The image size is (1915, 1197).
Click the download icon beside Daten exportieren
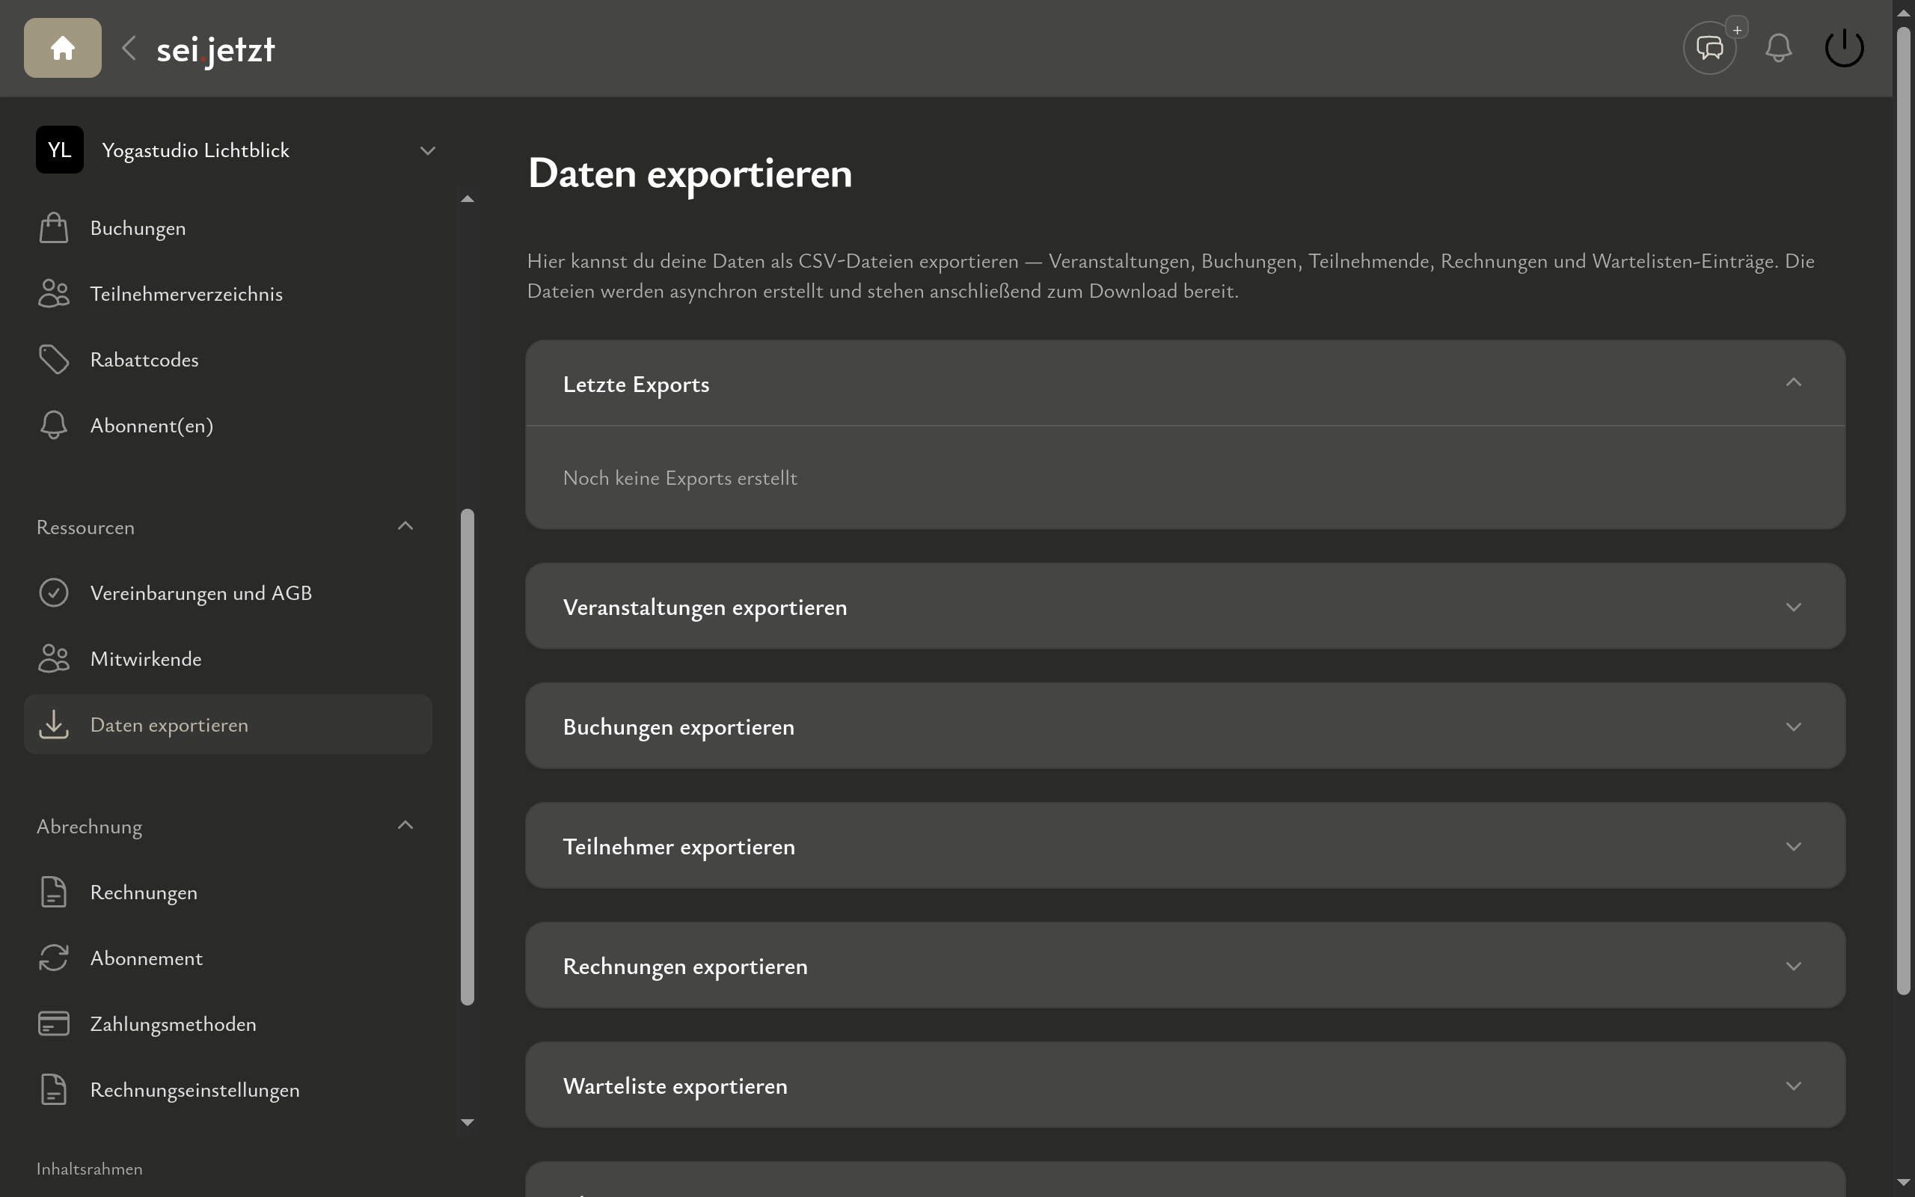pos(53,723)
